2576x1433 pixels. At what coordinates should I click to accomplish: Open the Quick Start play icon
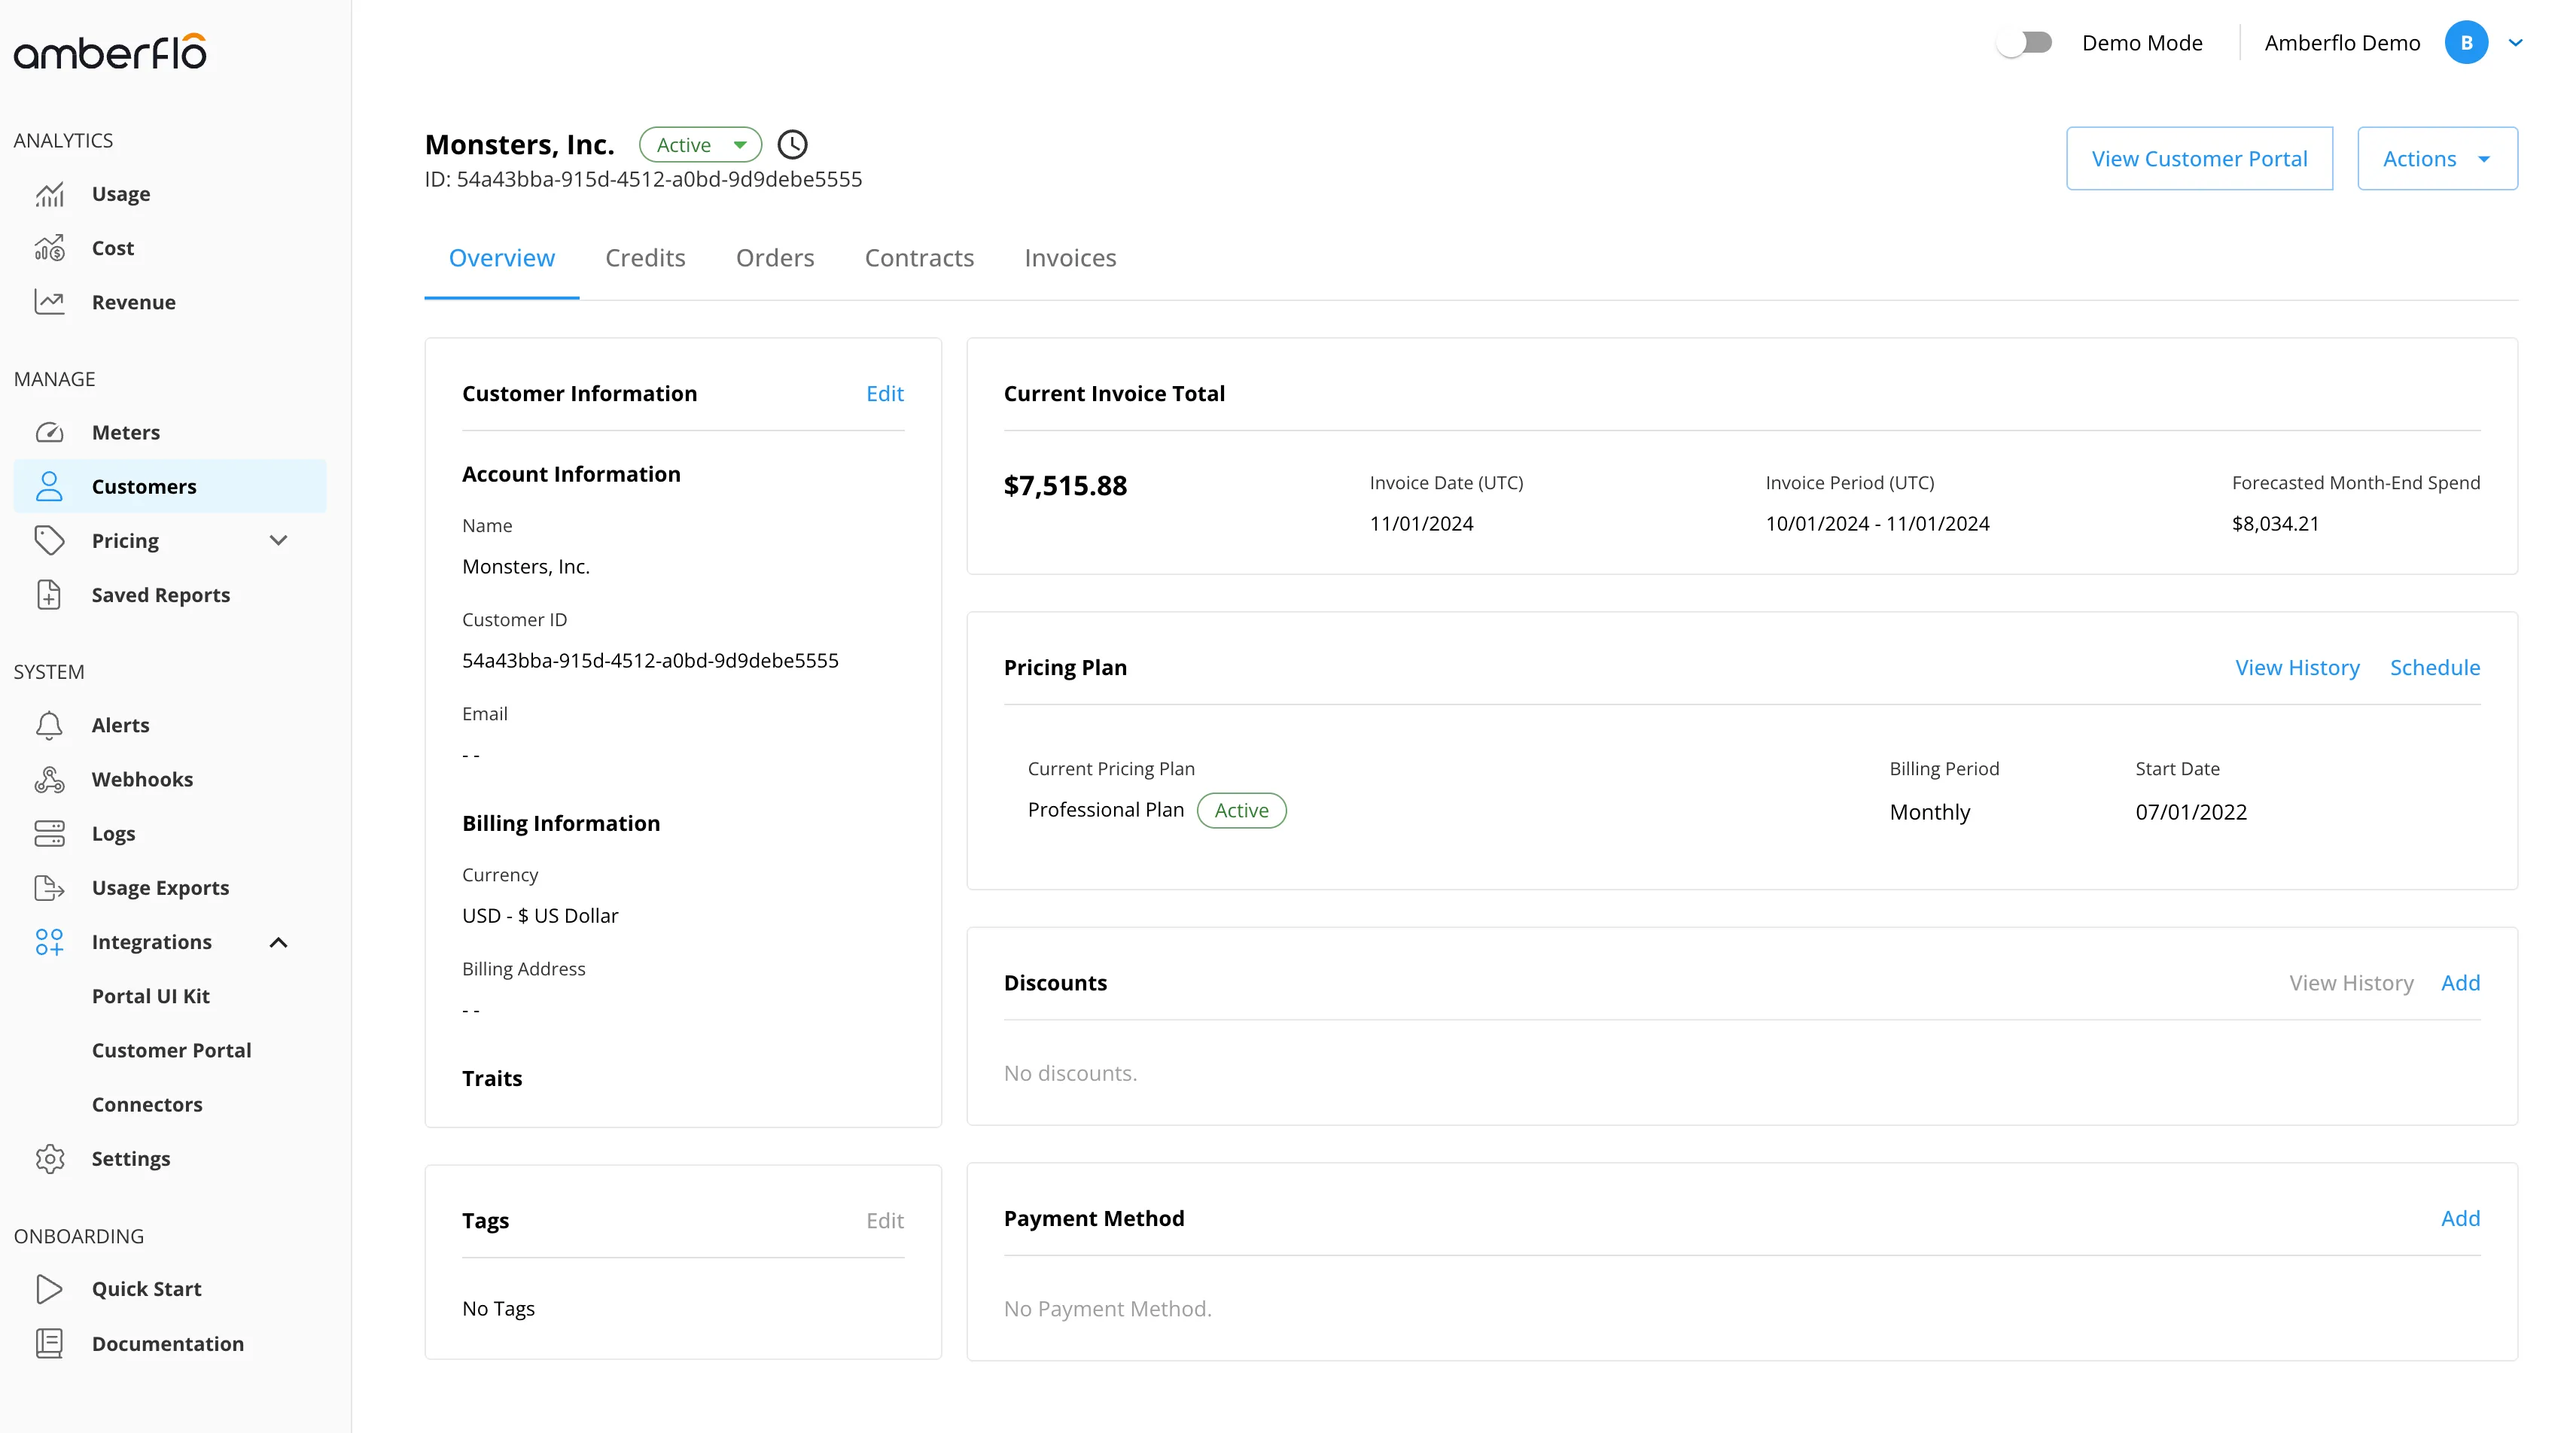(x=49, y=1289)
